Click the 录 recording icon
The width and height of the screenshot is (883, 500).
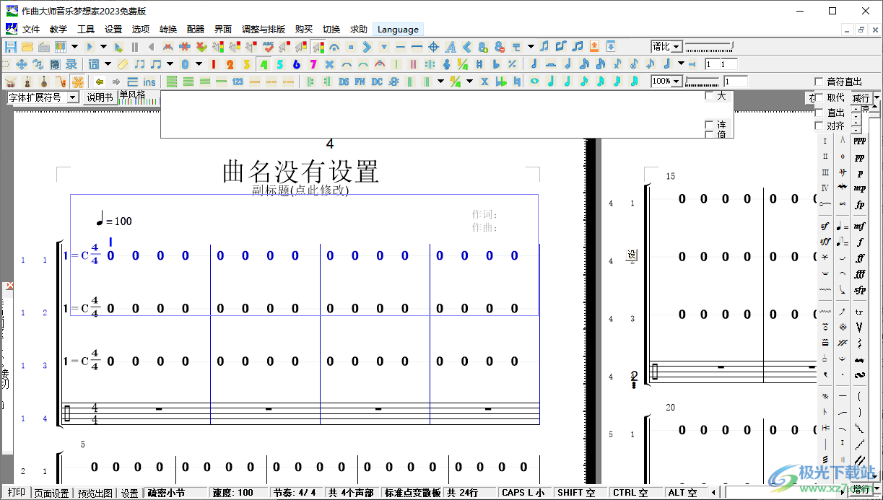coord(70,63)
